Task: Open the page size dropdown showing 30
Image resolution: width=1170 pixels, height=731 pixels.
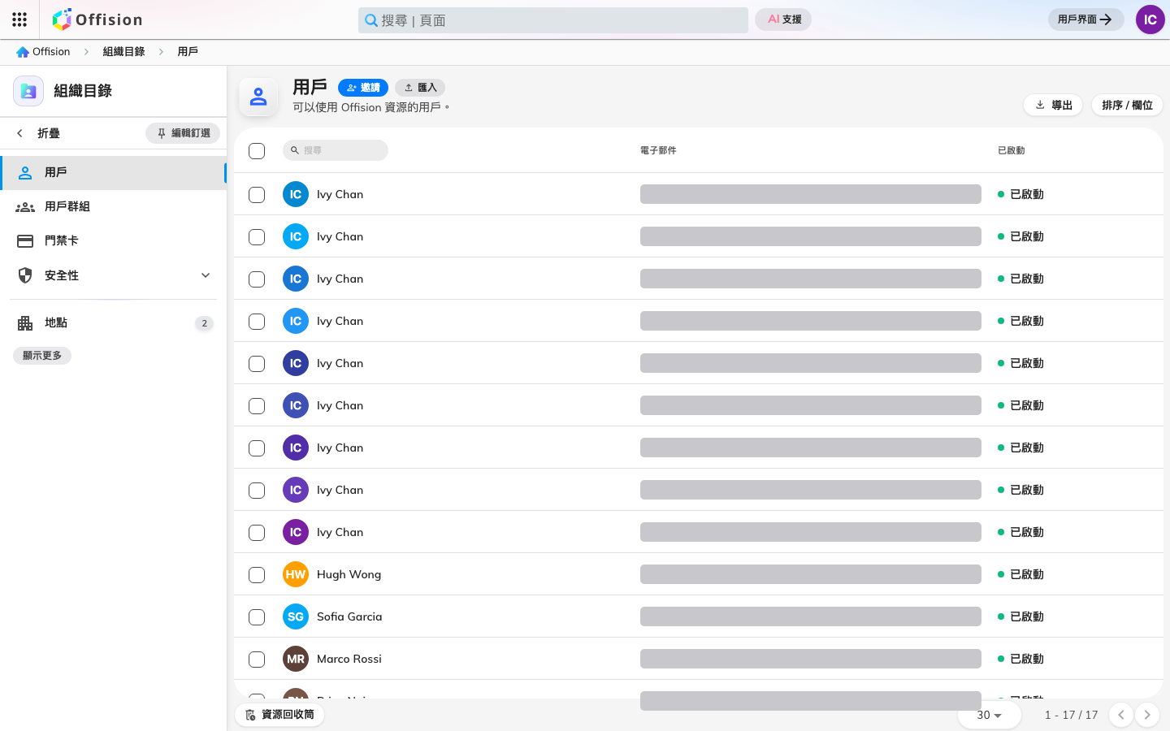Action: coord(989,715)
